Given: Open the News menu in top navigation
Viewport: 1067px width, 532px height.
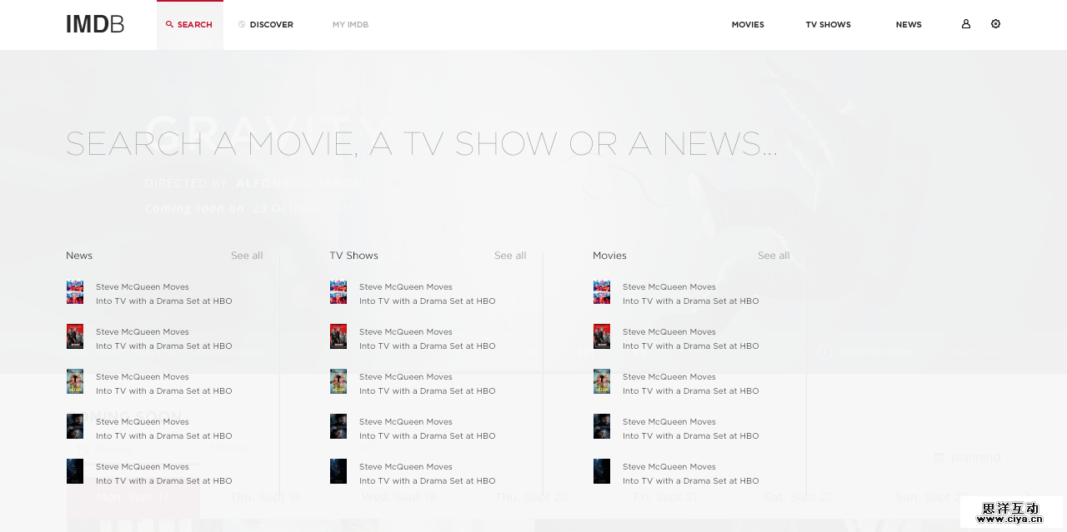Looking at the screenshot, I should pos(909,25).
